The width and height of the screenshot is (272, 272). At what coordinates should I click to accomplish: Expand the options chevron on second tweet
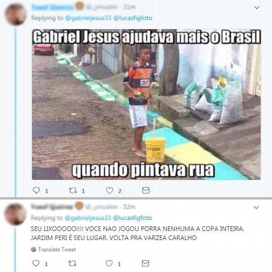(x=256, y=207)
